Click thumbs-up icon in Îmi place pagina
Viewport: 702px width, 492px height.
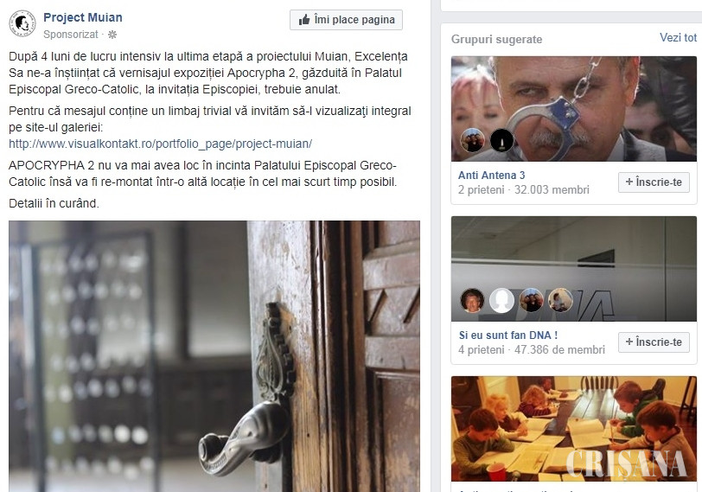pos(304,20)
